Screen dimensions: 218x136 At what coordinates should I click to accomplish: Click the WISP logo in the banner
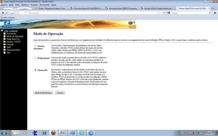132,24
